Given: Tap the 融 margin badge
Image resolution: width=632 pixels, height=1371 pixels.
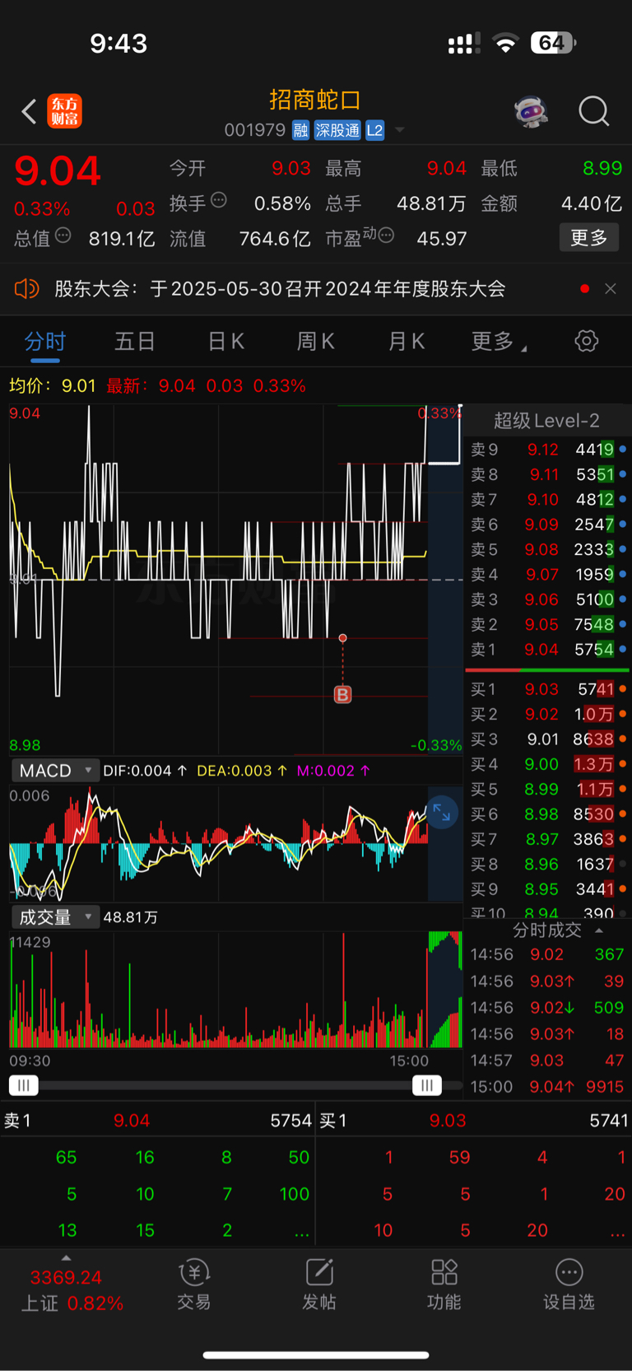Looking at the screenshot, I should (300, 130).
